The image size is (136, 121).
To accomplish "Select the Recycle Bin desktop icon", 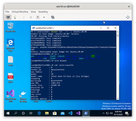I will (10, 27).
